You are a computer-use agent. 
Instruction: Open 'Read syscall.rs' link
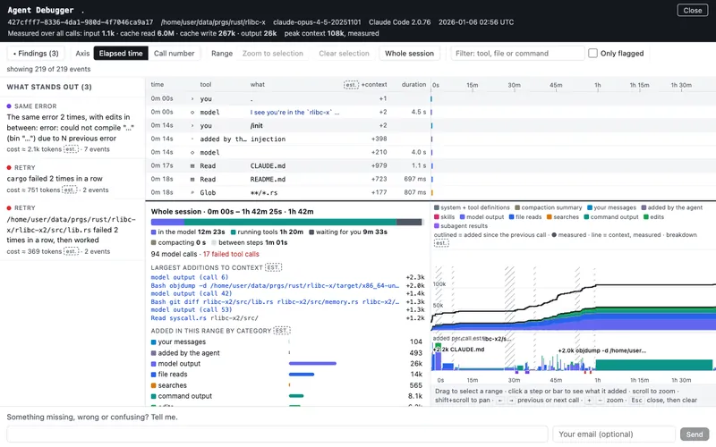[205, 318]
